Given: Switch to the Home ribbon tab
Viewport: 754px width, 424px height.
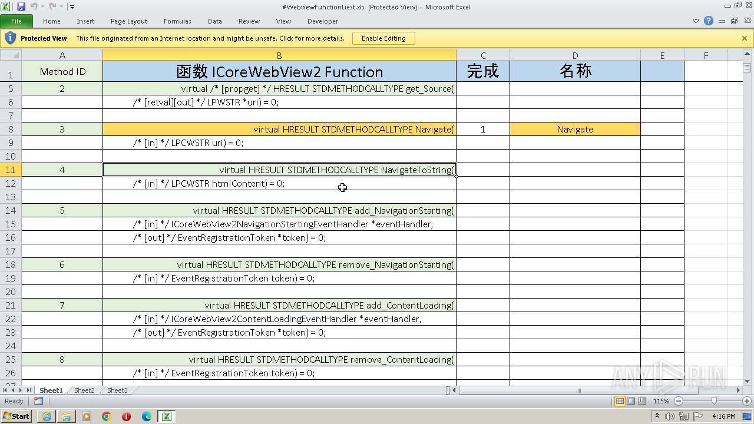Looking at the screenshot, I should [52, 21].
